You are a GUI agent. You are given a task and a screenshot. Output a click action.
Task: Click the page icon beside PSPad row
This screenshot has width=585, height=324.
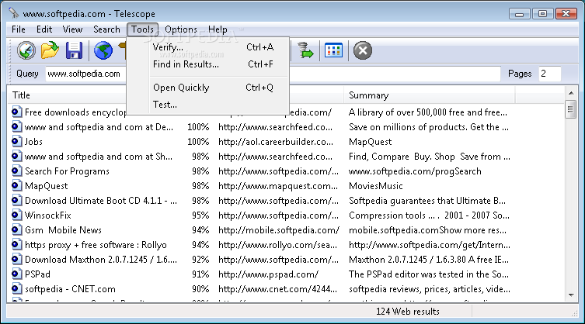click(16, 274)
